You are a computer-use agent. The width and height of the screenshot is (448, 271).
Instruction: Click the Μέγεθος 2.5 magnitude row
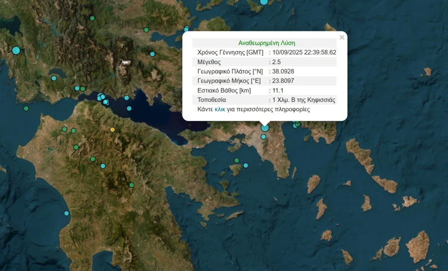pyautogui.click(x=264, y=62)
